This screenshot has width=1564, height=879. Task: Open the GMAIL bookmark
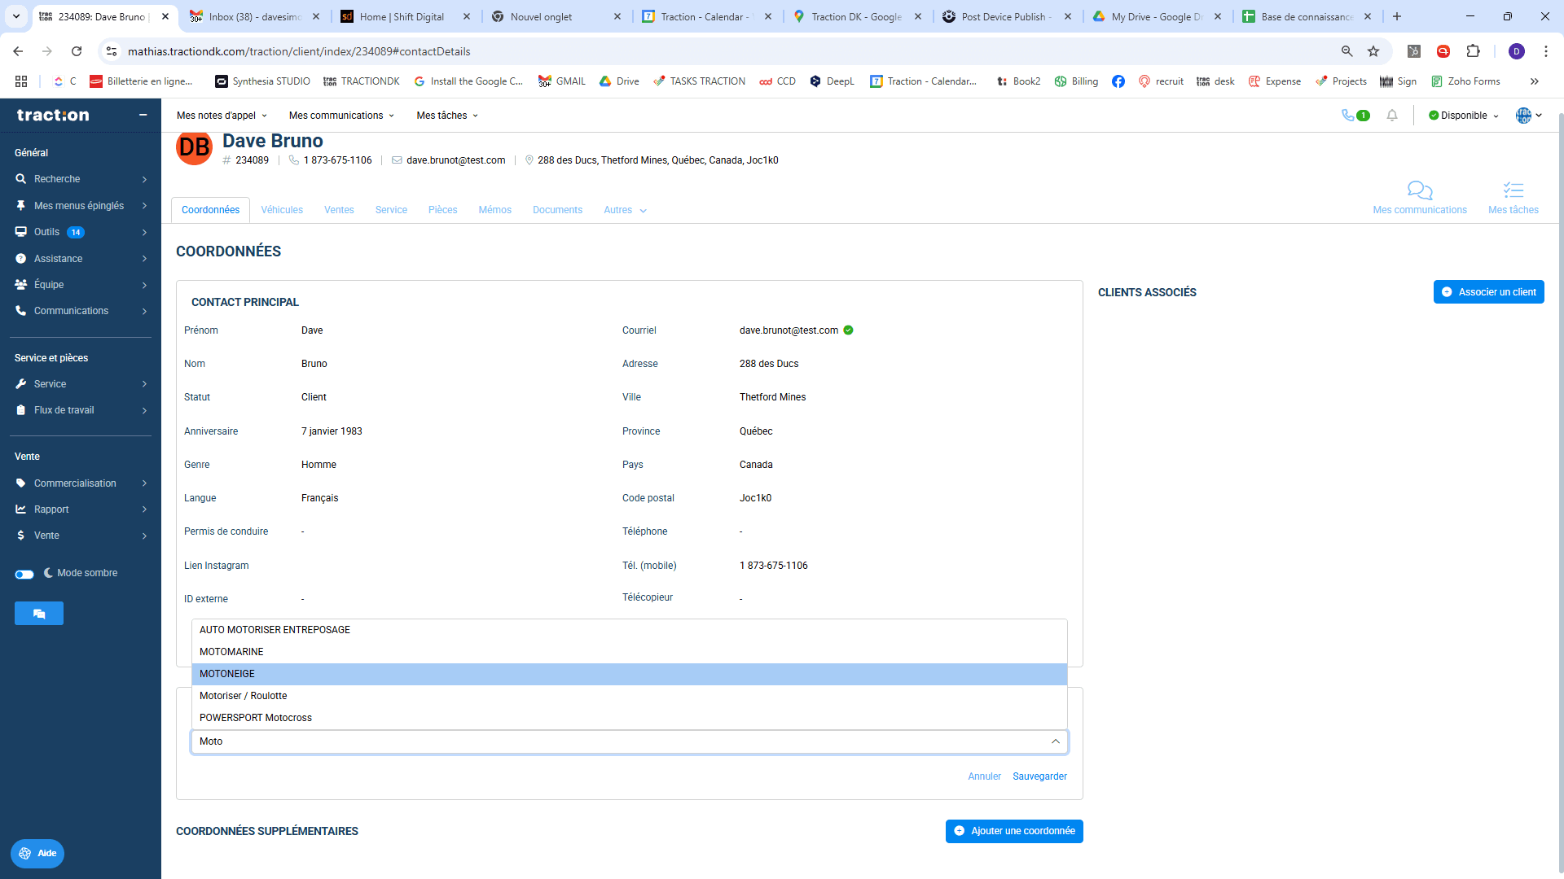(562, 81)
